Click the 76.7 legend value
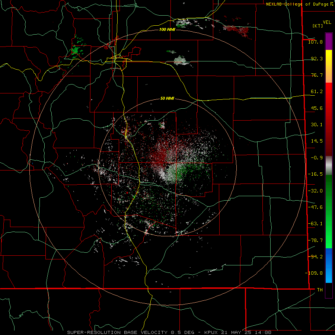 317,75
